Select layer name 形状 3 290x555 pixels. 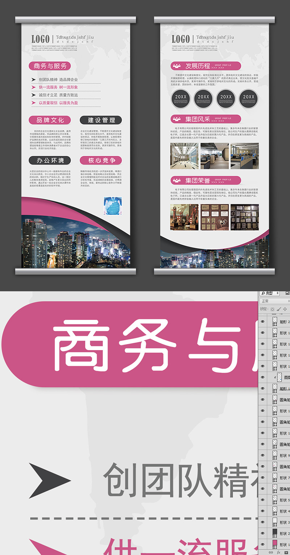pos(285,522)
